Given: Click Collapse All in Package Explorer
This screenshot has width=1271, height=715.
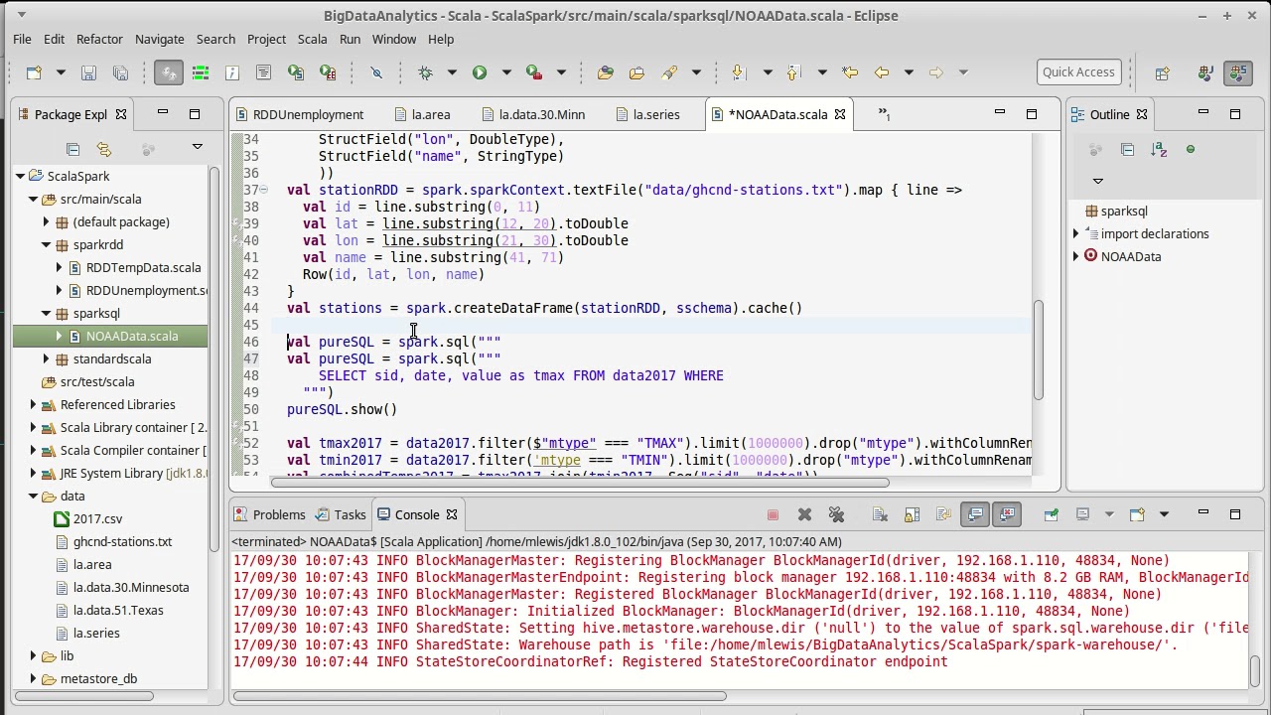Looking at the screenshot, I should tap(72, 149).
